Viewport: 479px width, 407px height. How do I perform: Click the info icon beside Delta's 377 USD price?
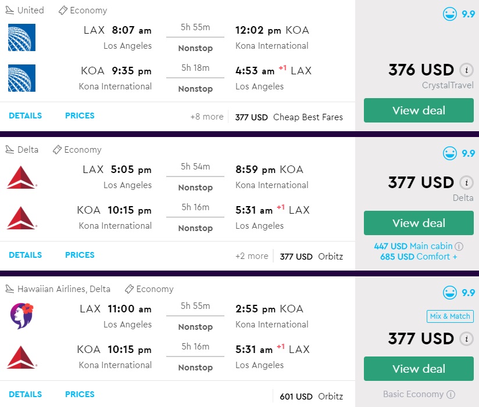click(466, 183)
